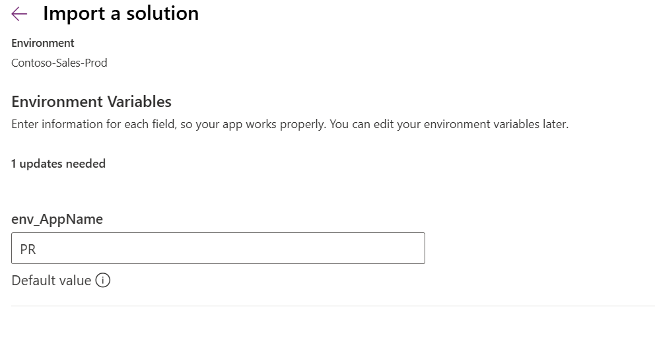Click the "Import a solution" page title
The width and height of the screenshot is (655, 338).
click(x=121, y=13)
